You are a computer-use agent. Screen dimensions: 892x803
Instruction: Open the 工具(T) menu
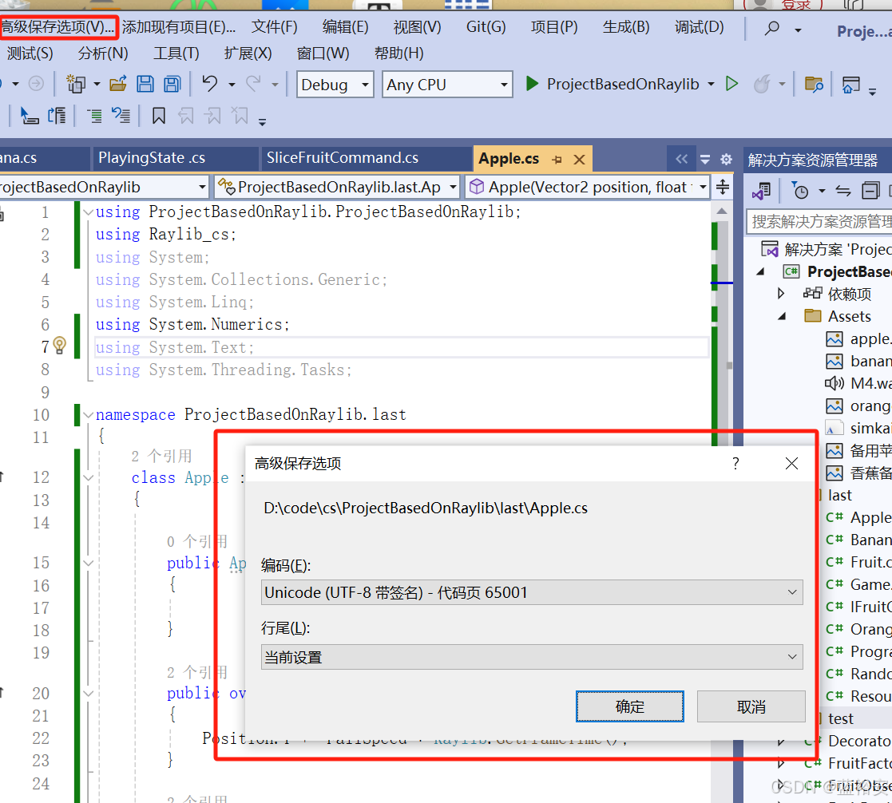click(x=176, y=53)
